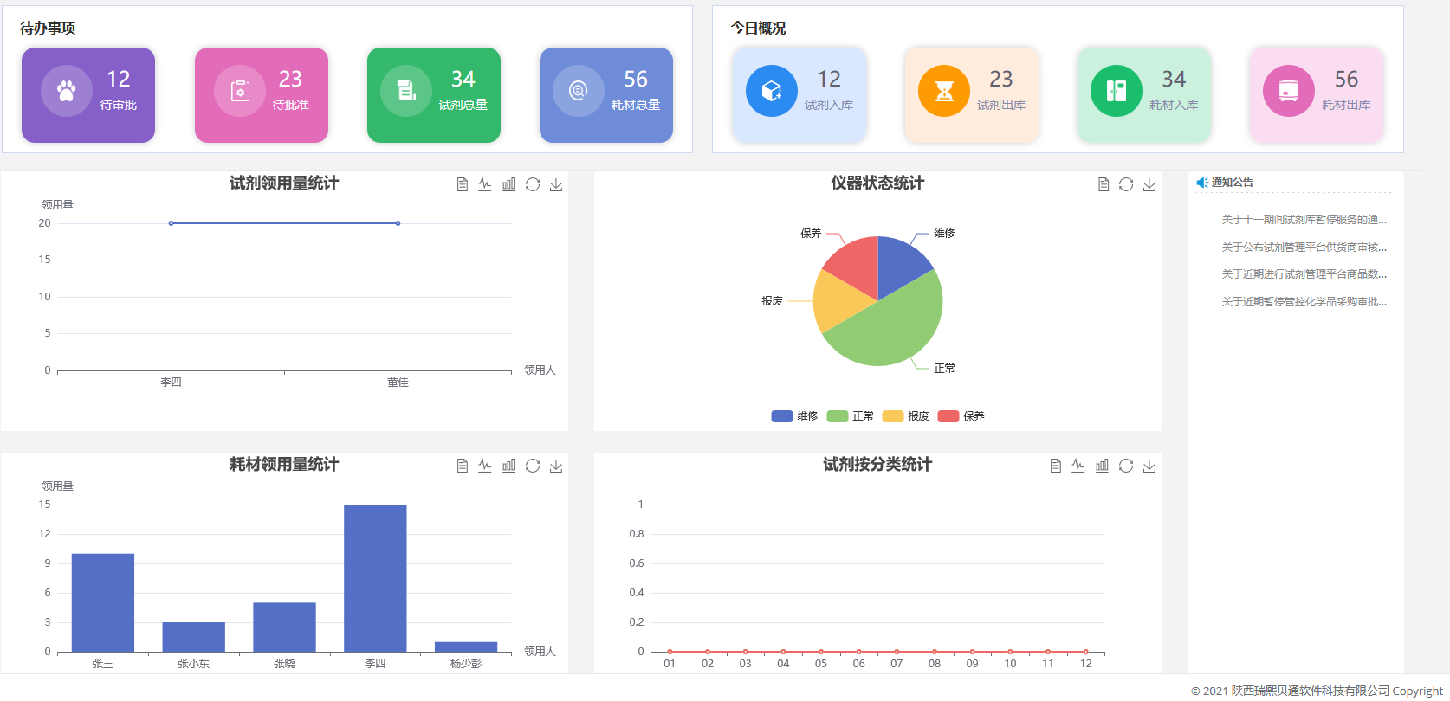Click the yellow 报废 pie slice
The height and width of the screenshot is (701, 1450).
(x=838, y=301)
